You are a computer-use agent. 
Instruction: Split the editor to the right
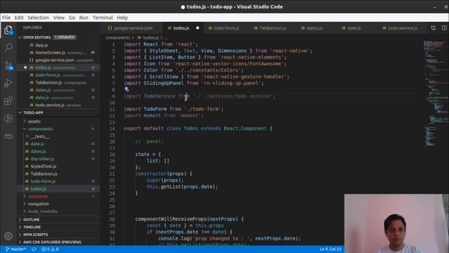pos(444,28)
